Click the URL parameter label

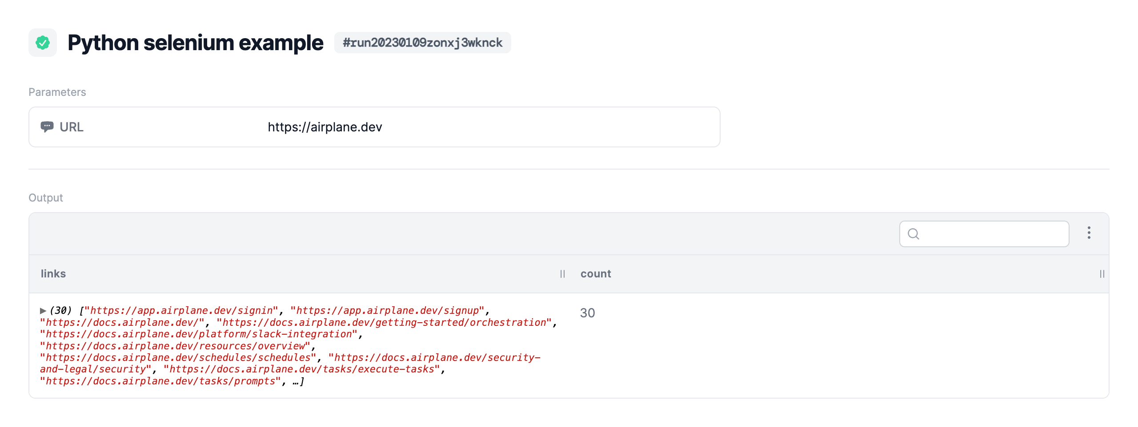[x=71, y=127]
